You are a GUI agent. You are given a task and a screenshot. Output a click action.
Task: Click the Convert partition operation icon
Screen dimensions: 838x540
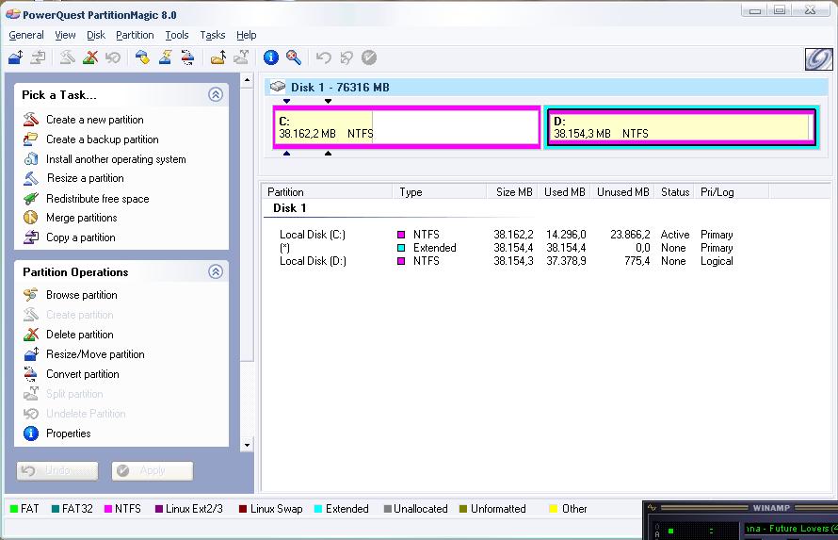point(31,374)
